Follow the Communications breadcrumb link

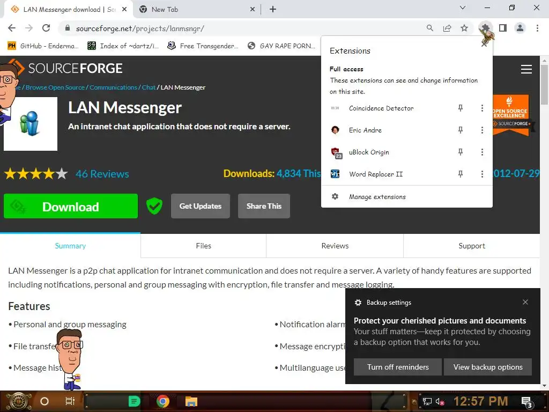[x=113, y=87]
